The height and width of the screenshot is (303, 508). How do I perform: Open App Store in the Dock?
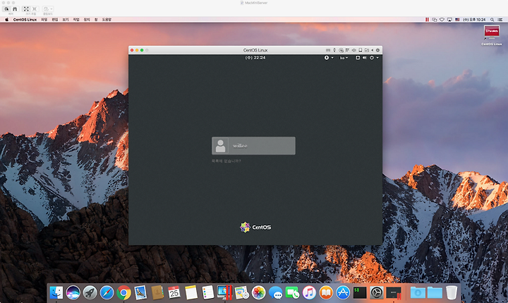click(x=343, y=292)
